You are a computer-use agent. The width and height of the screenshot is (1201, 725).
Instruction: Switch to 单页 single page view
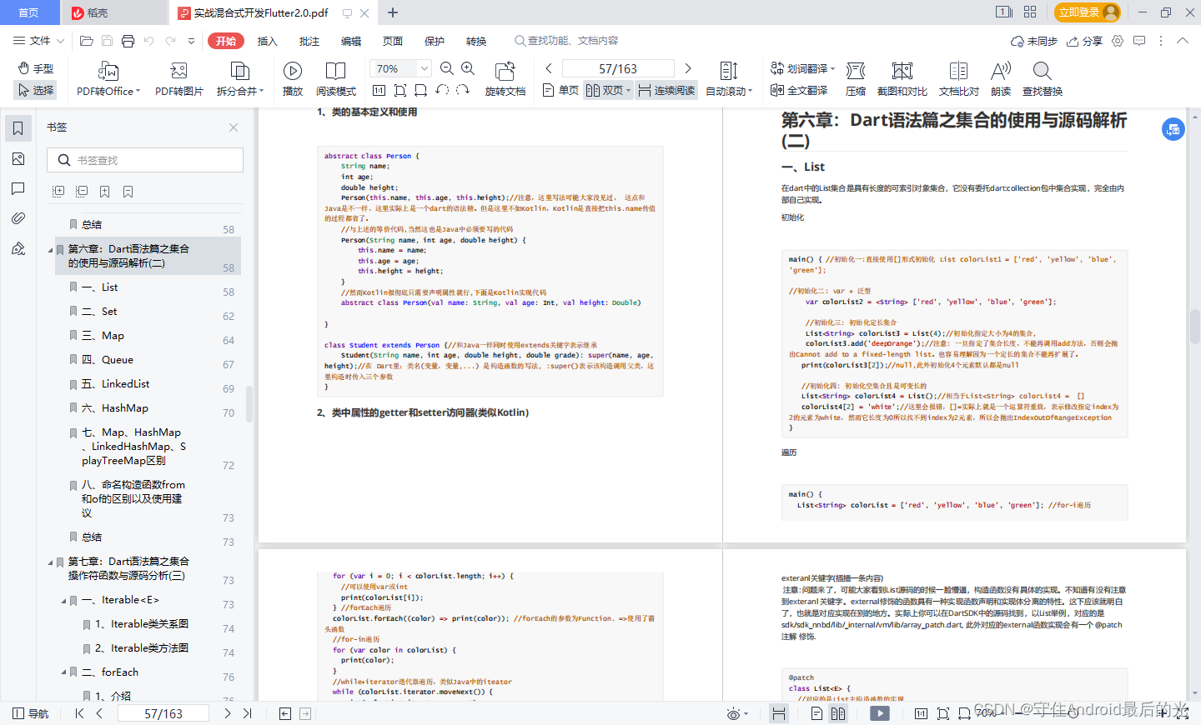(560, 90)
